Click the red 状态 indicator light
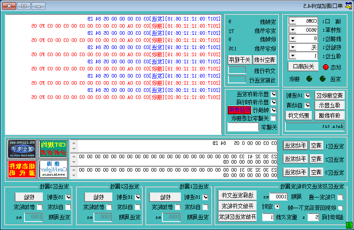Image resolution: width=354 pixels, height=230 pixels. pyautogui.click(x=326, y=67)
